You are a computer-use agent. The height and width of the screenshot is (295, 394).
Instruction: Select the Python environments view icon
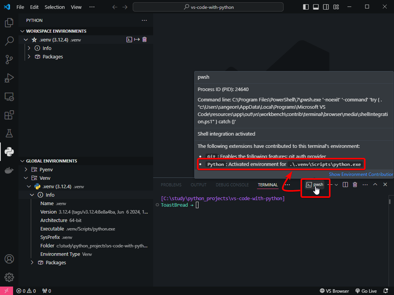[9, 152]
